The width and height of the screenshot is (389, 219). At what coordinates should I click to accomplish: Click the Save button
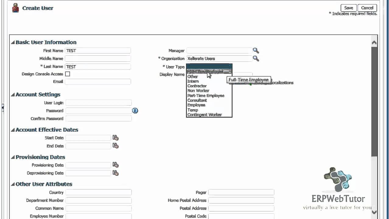tap(349, 8)
